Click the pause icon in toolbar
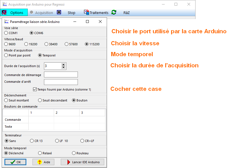This screenshot has height=168, width=228. (59, 12)
